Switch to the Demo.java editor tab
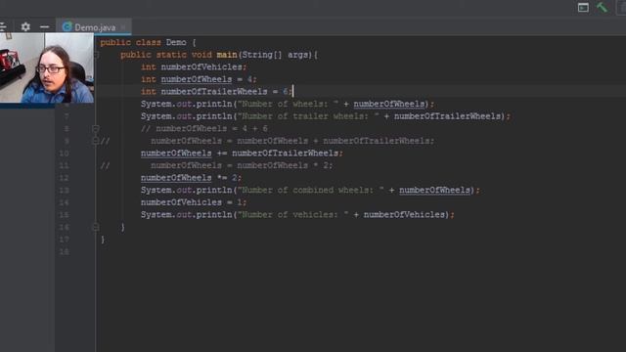This screenshot has width=626, height=352. click(x=94, y=26)
